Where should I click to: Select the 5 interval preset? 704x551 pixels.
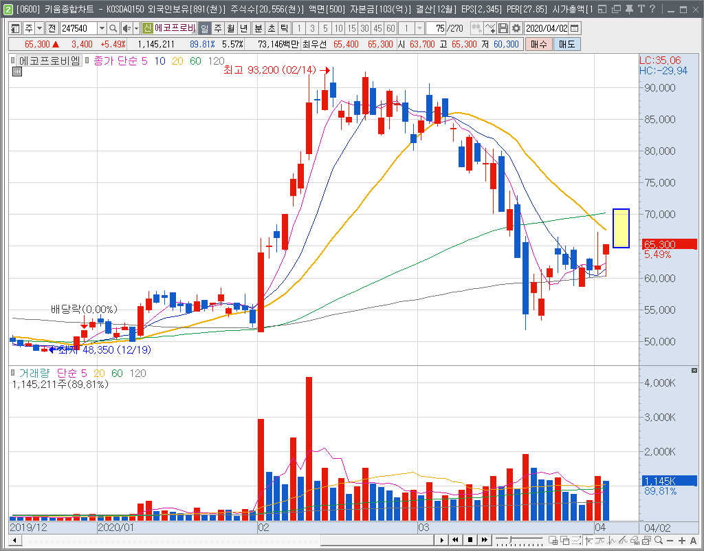325,28
